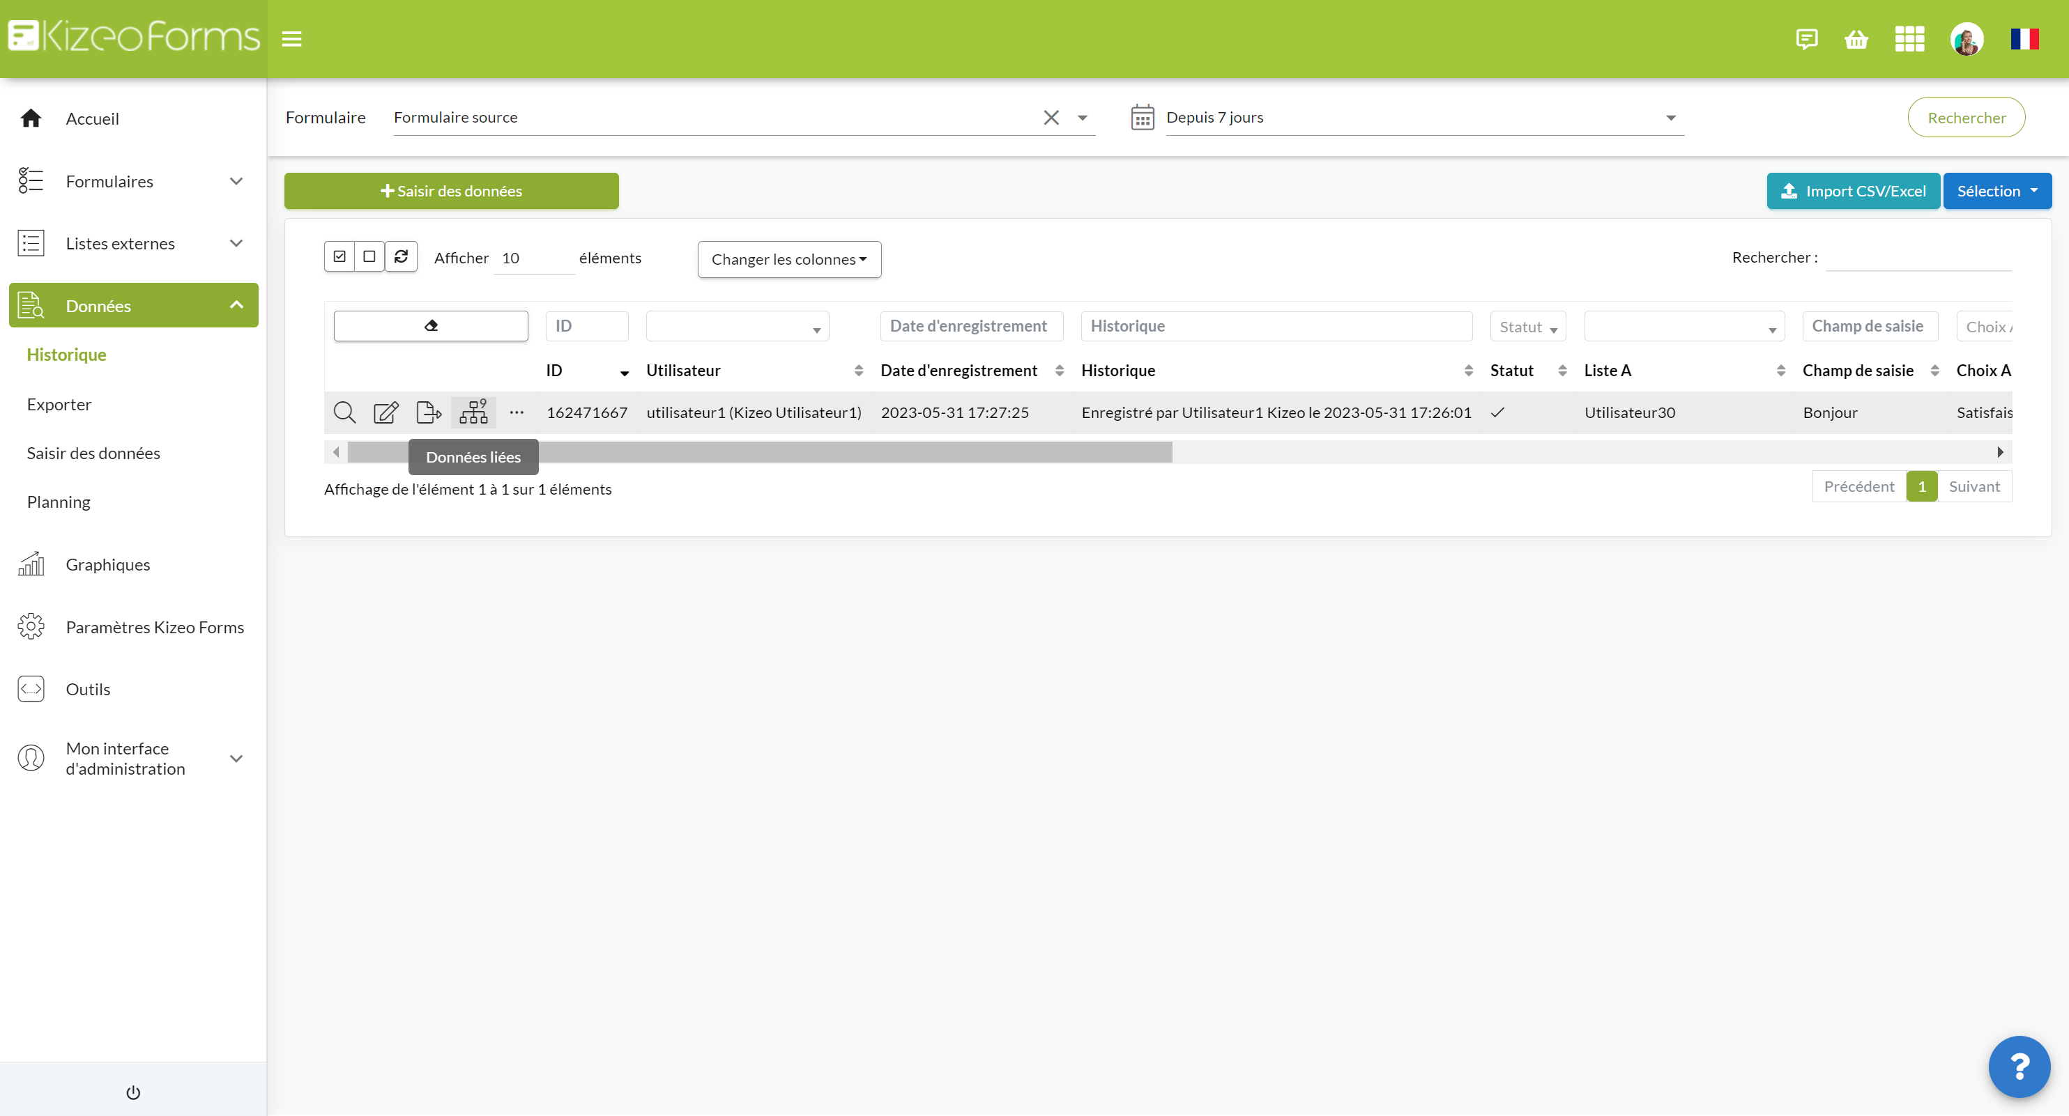Click green Saisir des données button

452,191
